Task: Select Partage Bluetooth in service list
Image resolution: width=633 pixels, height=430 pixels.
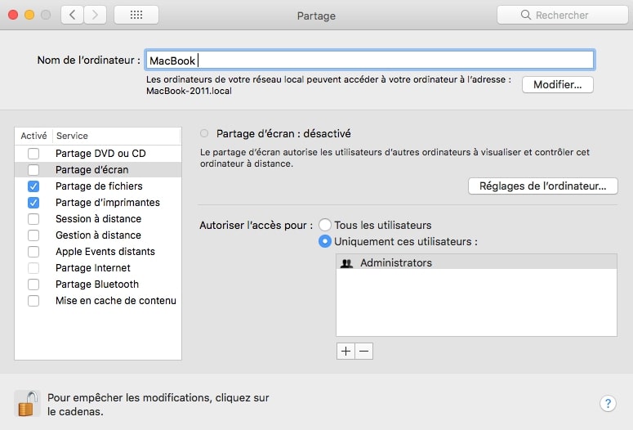Action: pos(97,284)
